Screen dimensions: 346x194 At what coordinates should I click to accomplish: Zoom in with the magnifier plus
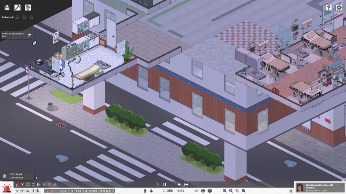click(225, 191)
